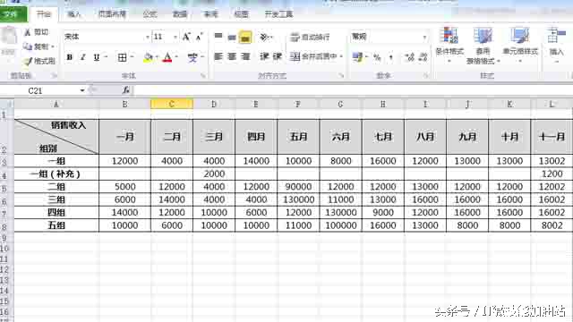Select column A header

tap(56, 104)
